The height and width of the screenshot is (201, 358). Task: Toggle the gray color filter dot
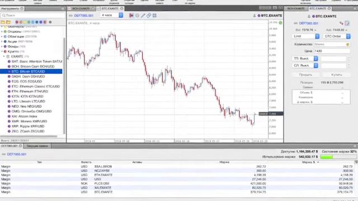click(50, 22)
